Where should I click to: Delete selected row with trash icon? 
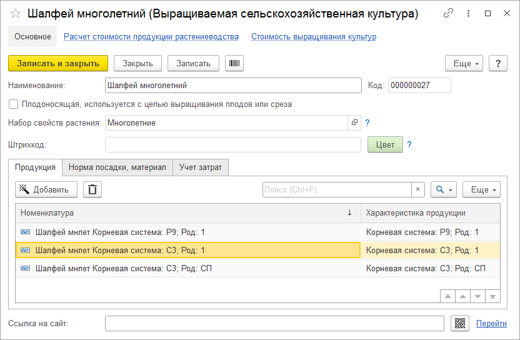tap(92, 189)
